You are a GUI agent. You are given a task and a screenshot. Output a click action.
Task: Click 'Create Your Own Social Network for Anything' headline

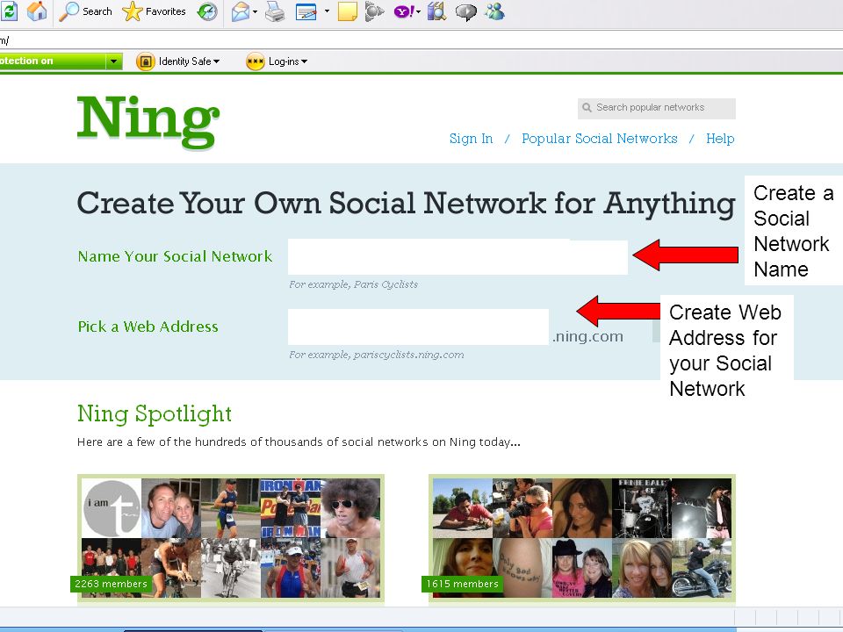406,205
